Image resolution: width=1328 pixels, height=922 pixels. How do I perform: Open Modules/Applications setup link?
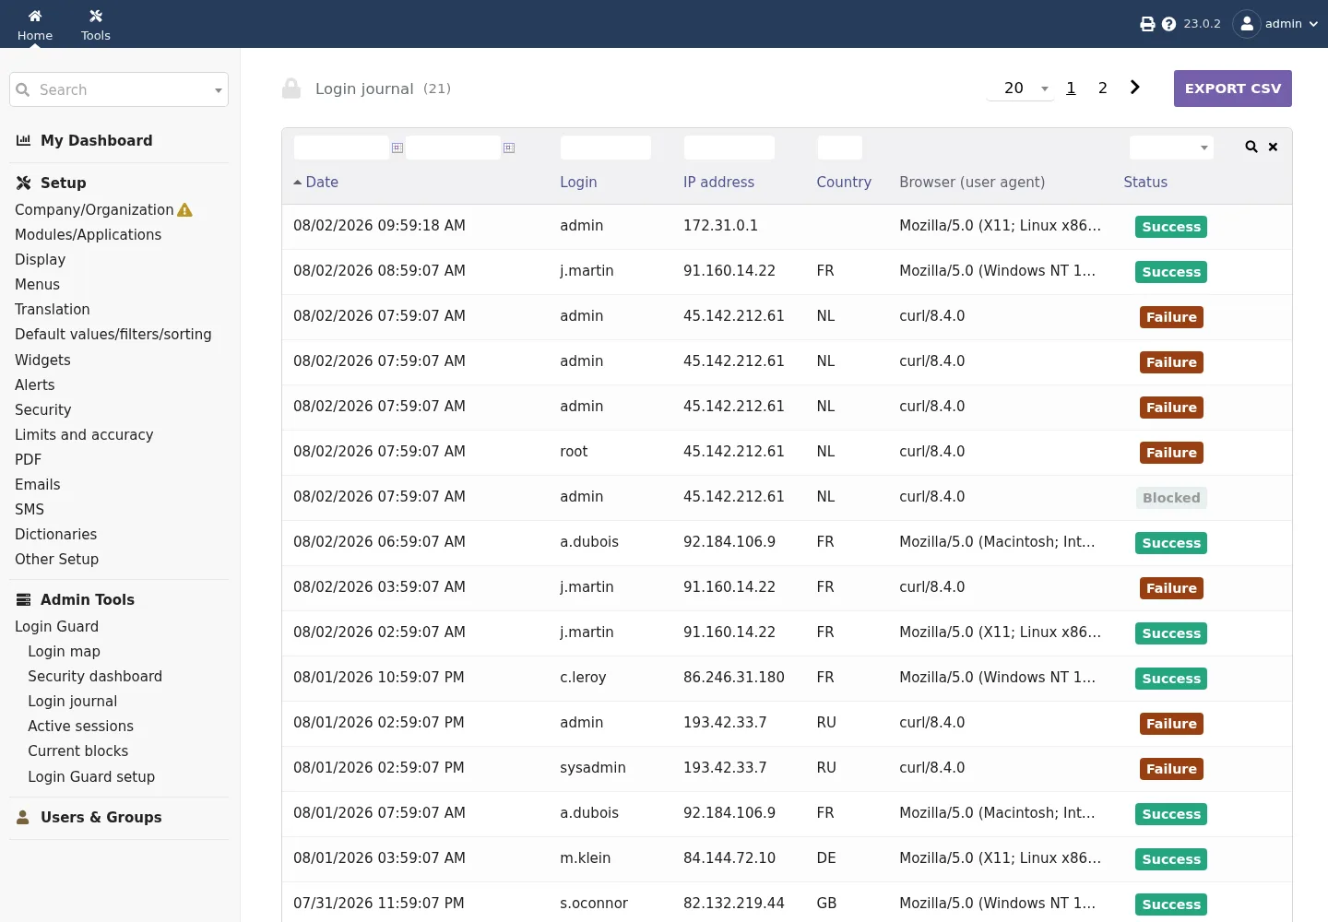click(89, 235)
